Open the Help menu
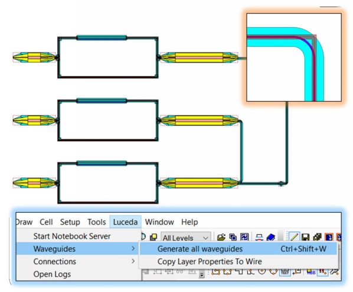The width and height of the screenshot is (353, 292). coord(189,222)
